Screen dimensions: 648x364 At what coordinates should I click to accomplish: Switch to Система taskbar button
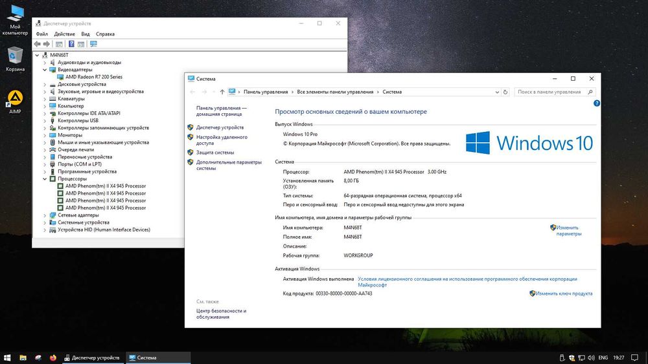[x=158, y=358]
